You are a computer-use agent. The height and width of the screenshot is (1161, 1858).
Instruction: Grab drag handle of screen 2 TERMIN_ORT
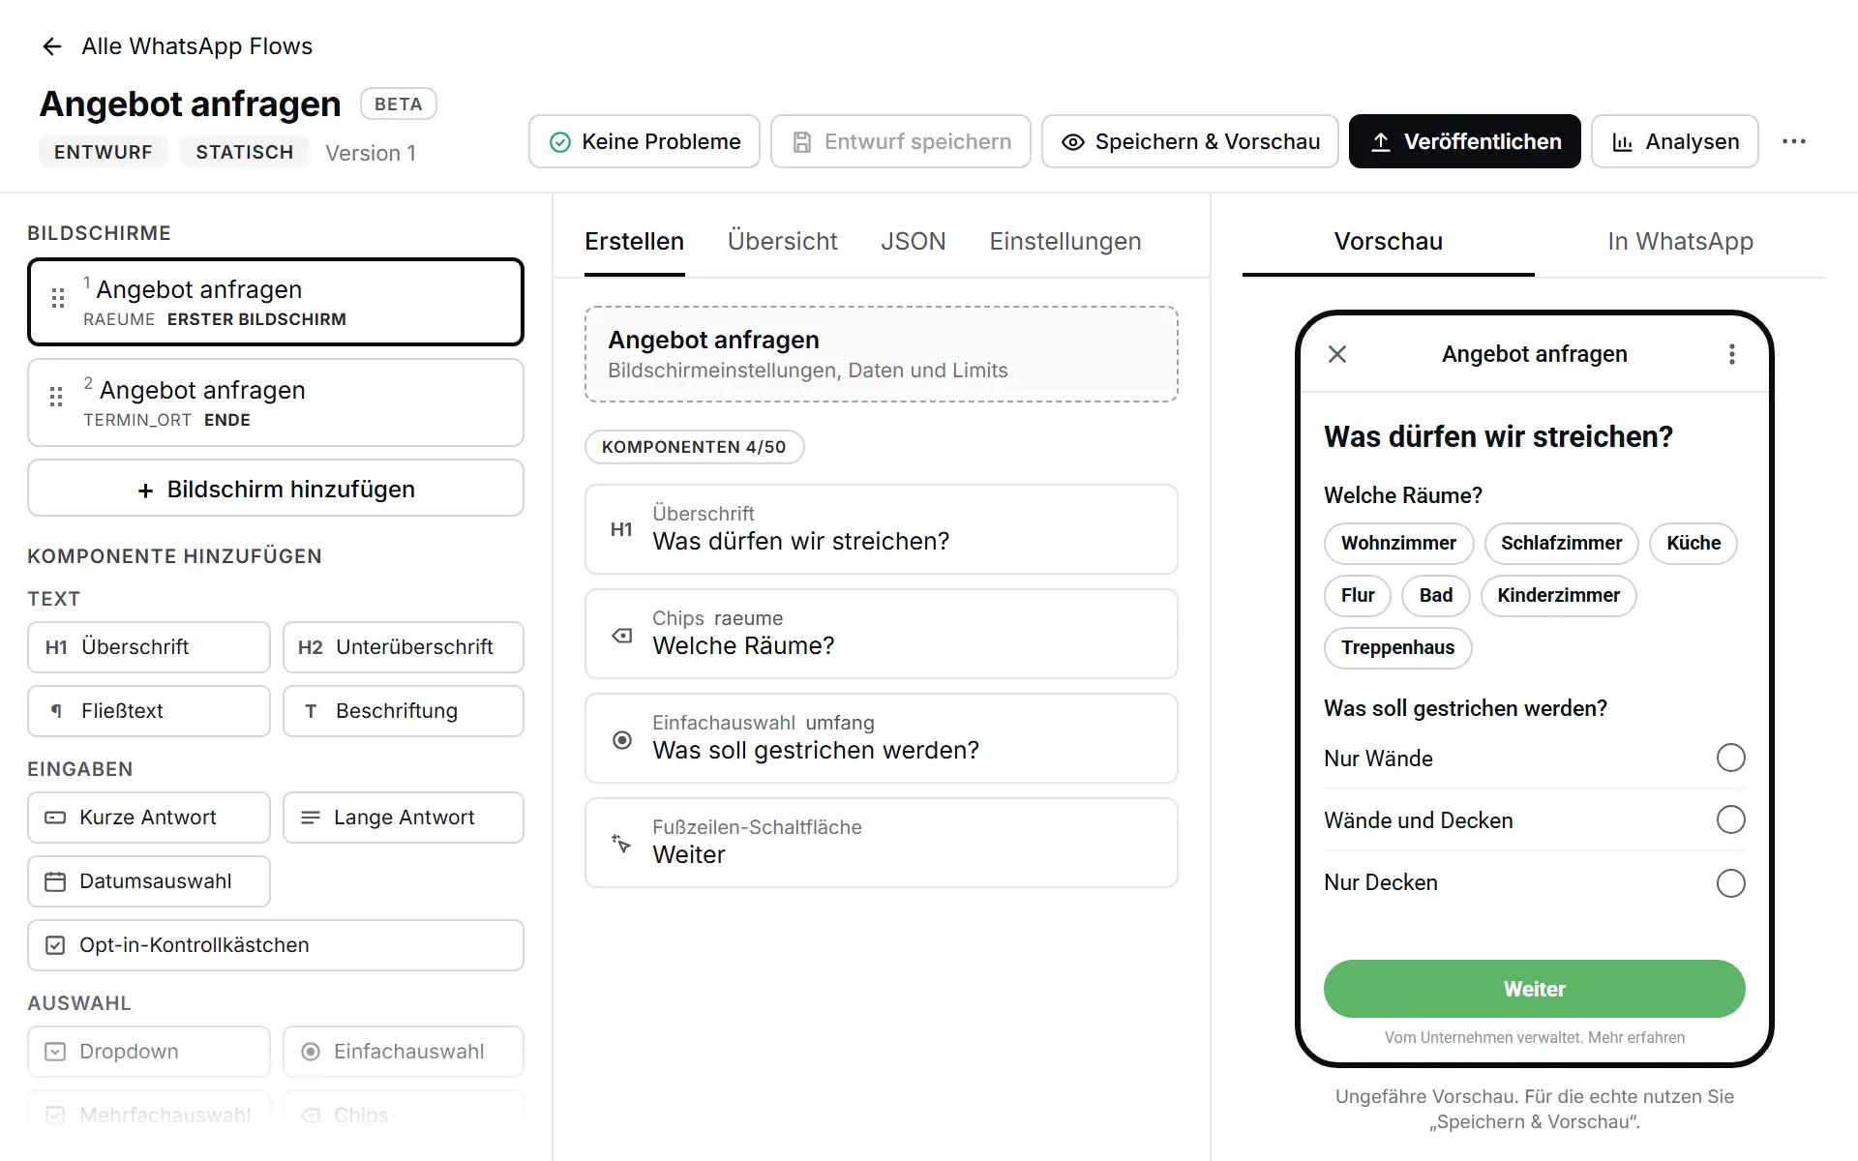point(56,397)
